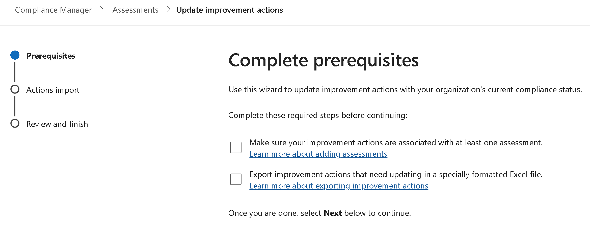The height and width of the screenshot is (238, 590).
Task: Click the empty Actions import step circle
Action: tap(15, 89)
